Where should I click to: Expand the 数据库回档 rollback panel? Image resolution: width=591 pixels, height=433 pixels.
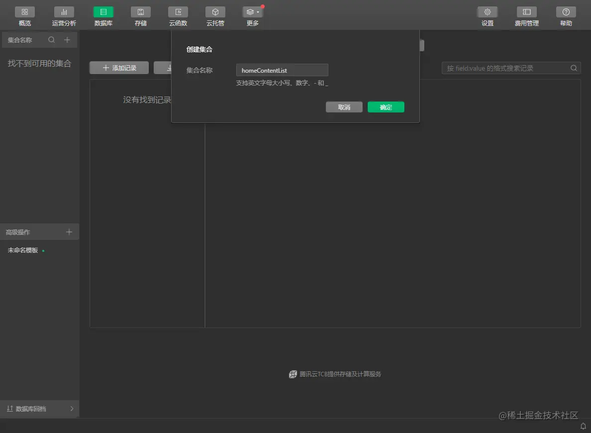point(40,409)
